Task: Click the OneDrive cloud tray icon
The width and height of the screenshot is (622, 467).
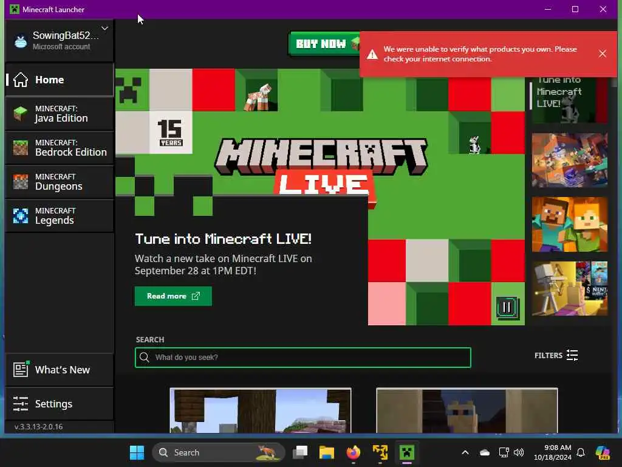Action: coord(484,452)
